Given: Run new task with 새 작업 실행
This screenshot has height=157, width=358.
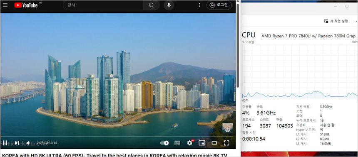Looking at the screenshot, I should 336,21.
